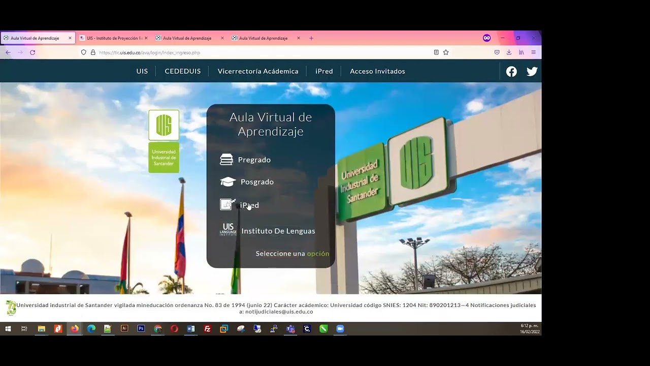Open the Firefox hamburger menu

pos(533,52)
